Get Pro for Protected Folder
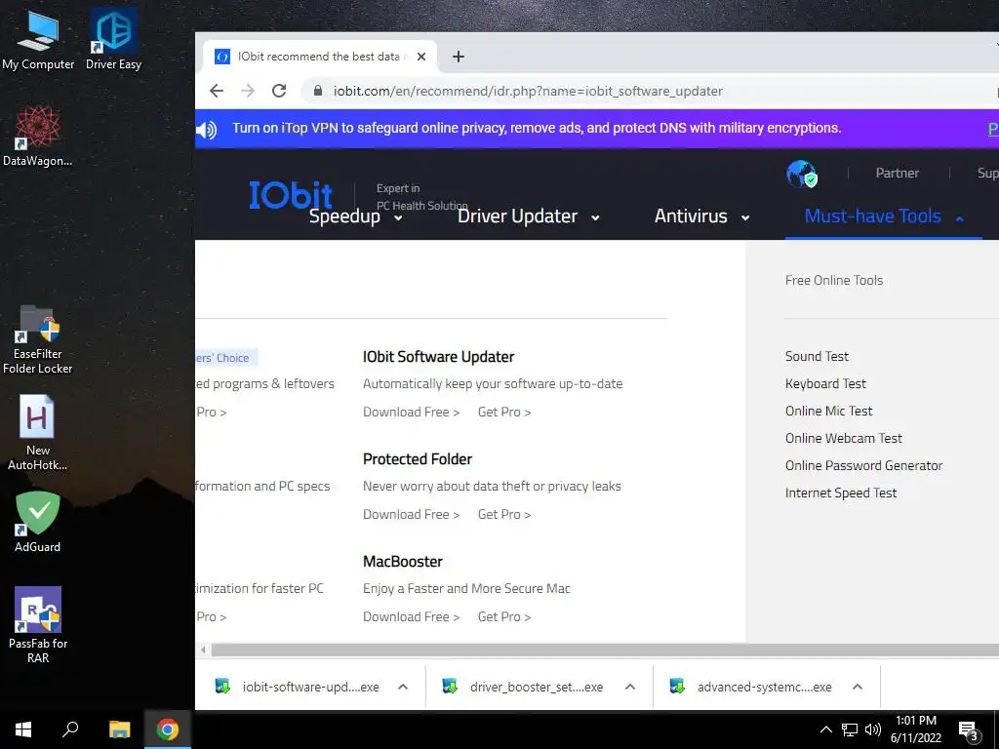Screen dimensions: 999x749 pyautogui.click(x=504, y=515)
